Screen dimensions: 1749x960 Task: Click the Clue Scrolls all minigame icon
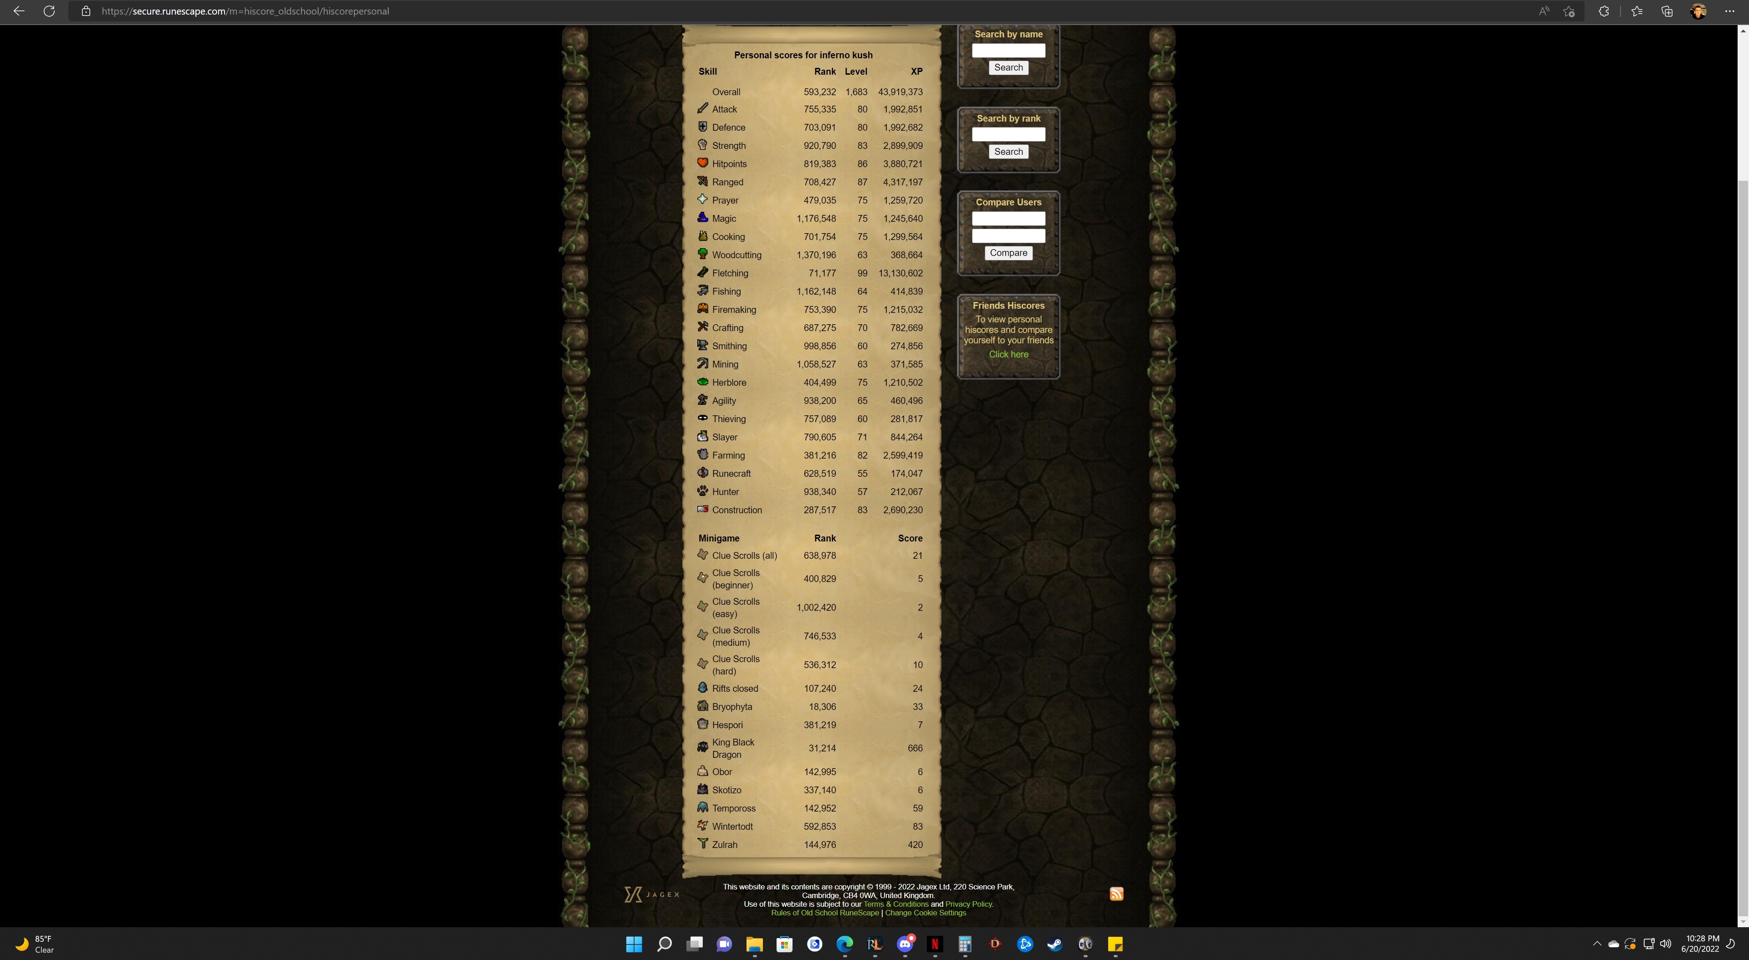click(702, 556)
